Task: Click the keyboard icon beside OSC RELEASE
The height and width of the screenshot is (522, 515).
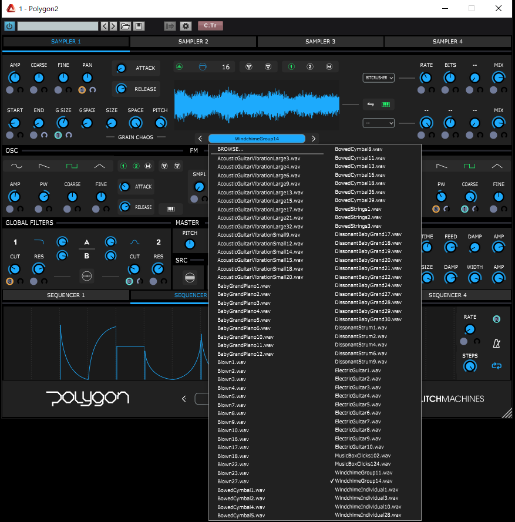Action: (x=170, y=208)
